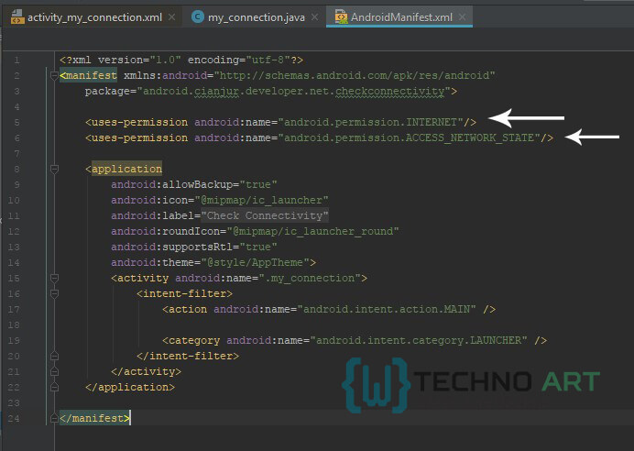634x451 pixels.
Task: Click the @mipmap/ic_launcher_round value
Action: [312, 231]
